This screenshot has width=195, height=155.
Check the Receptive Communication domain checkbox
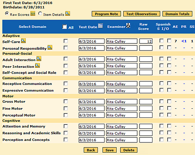(66, 84)
